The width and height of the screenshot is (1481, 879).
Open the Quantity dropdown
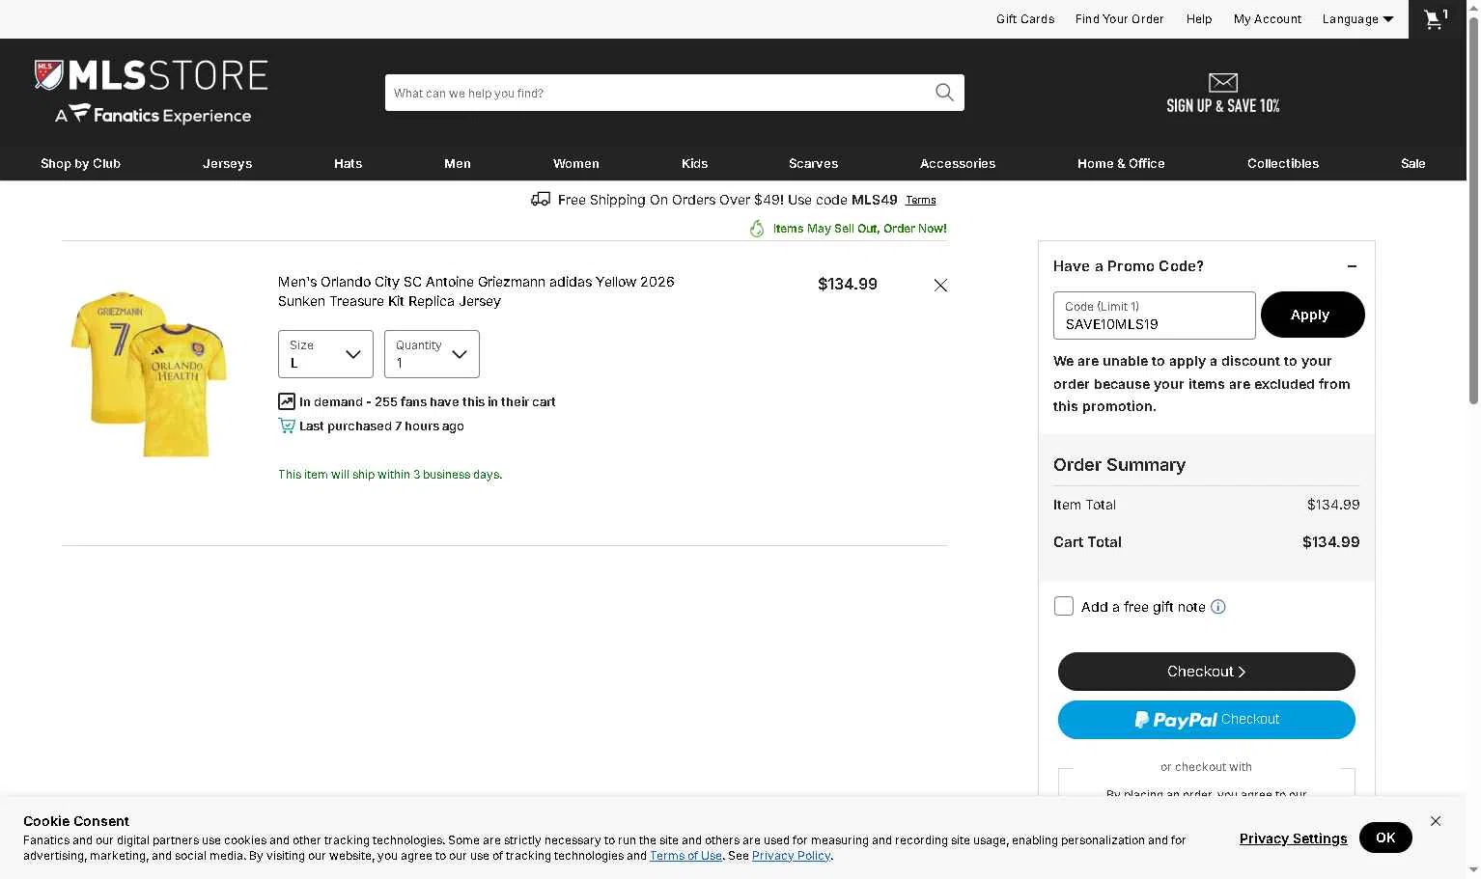(432, 354)
